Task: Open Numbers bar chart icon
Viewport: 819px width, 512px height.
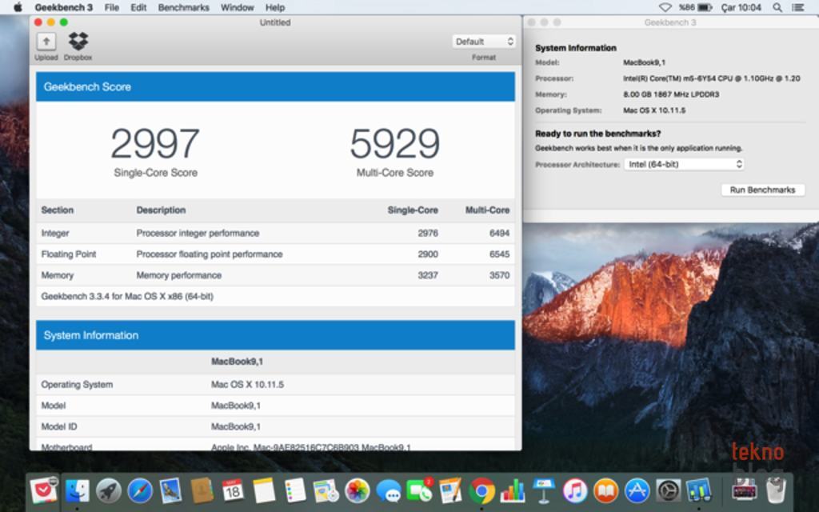Action: 513,491
